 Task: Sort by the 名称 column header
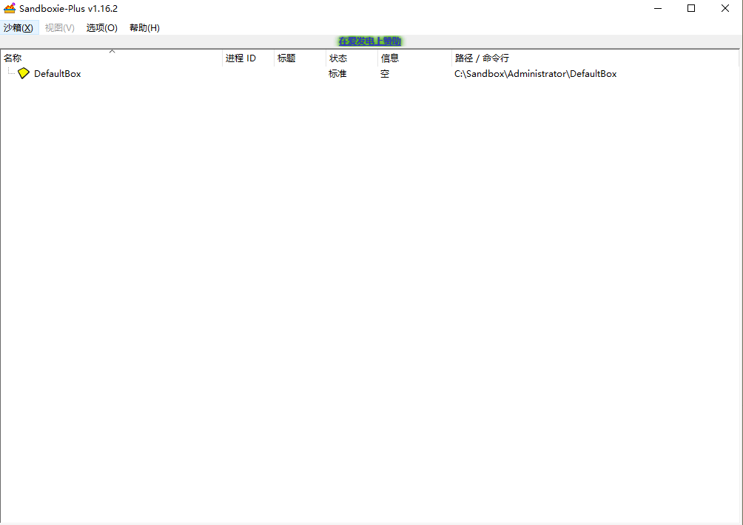(x=111, y=58)
